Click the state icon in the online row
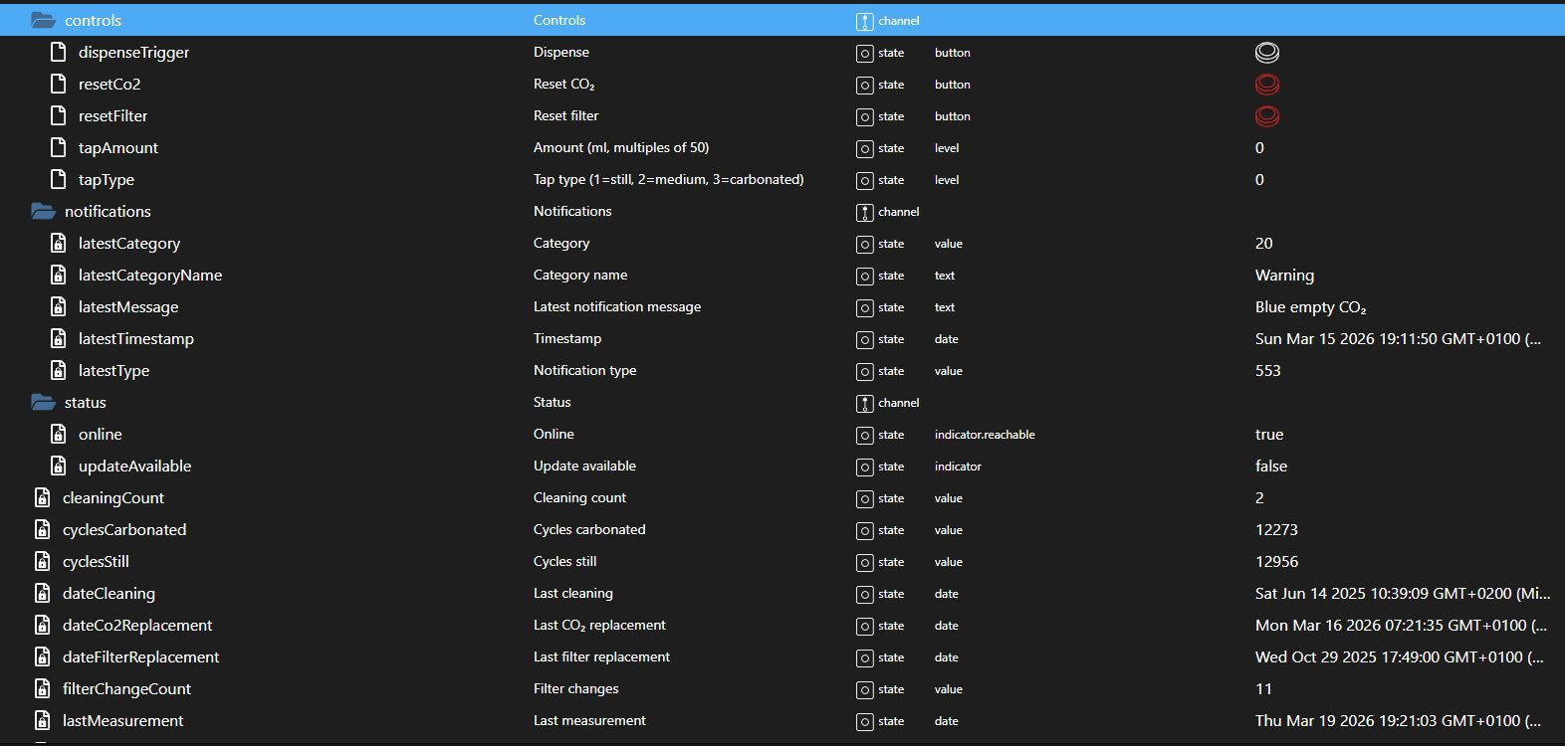Image resolution: width=1565 pixels, height=746 pixels. [x=864, y=435]
